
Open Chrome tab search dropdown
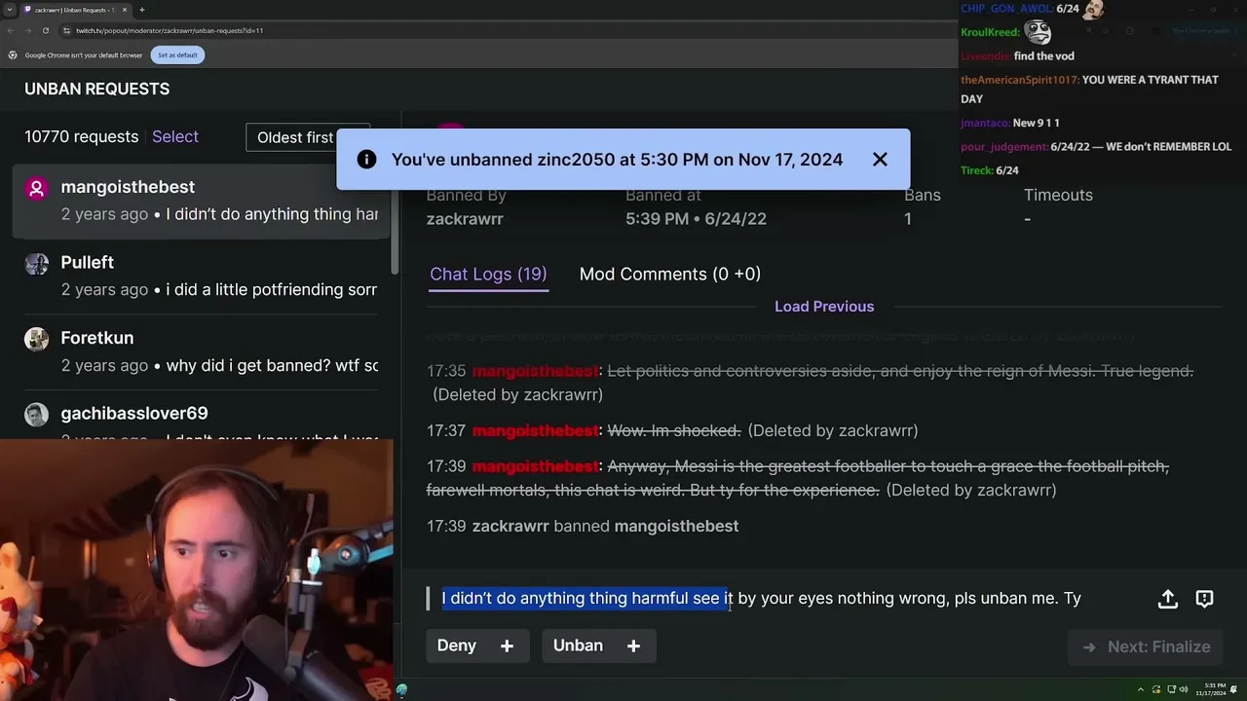click(9, 10)
